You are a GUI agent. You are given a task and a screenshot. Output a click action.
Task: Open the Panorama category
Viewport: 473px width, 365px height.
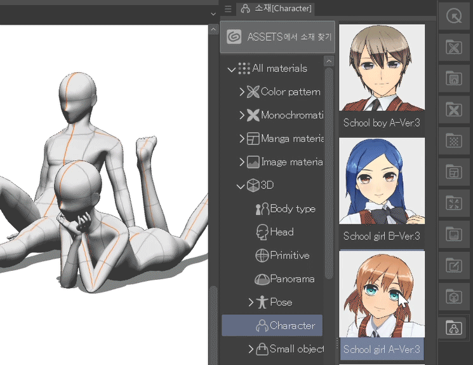pyautogui.click(x=292, y=279)
